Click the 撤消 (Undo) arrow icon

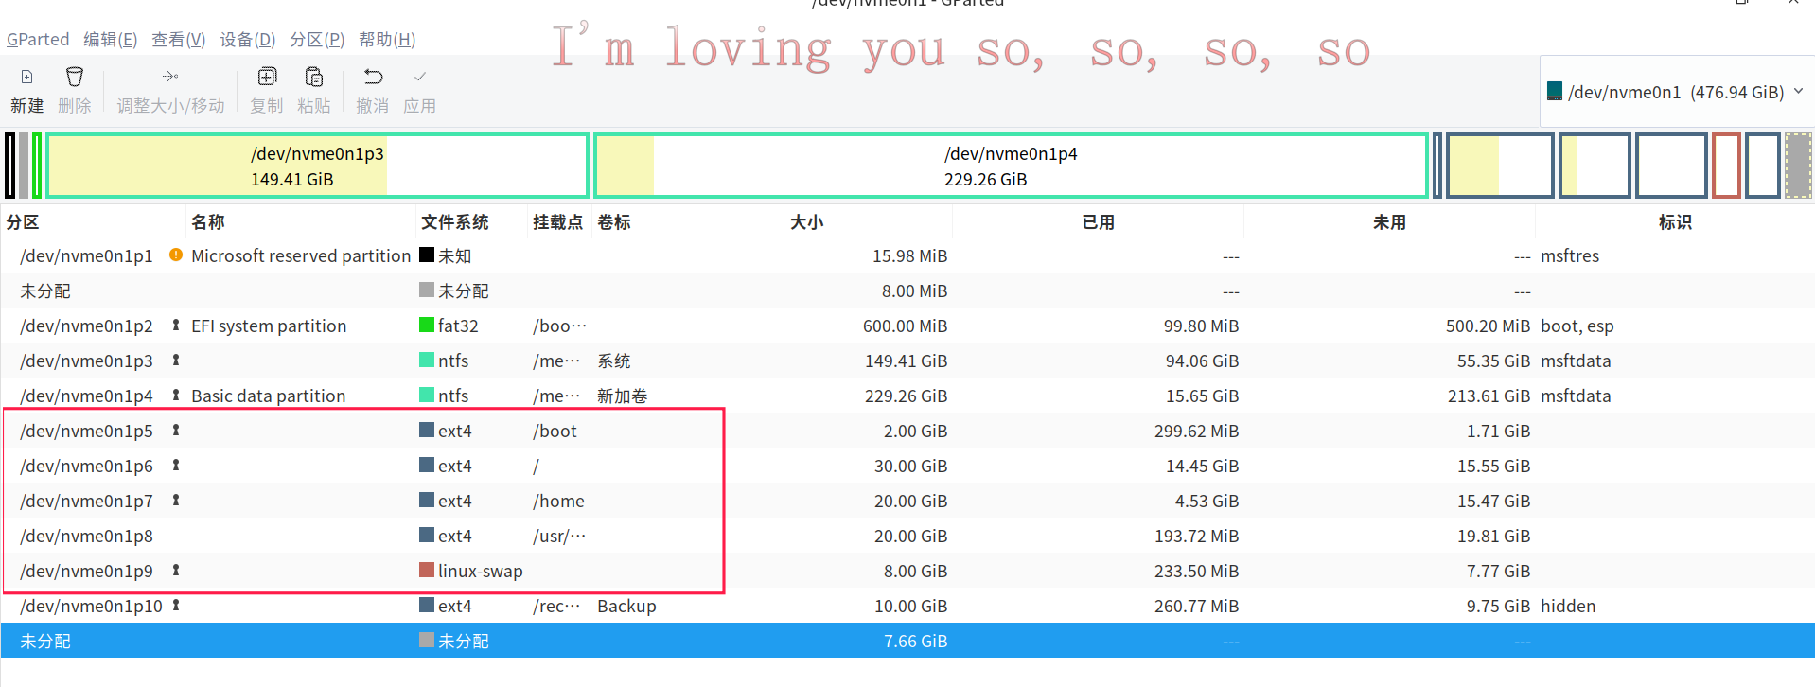pos(373,77)
